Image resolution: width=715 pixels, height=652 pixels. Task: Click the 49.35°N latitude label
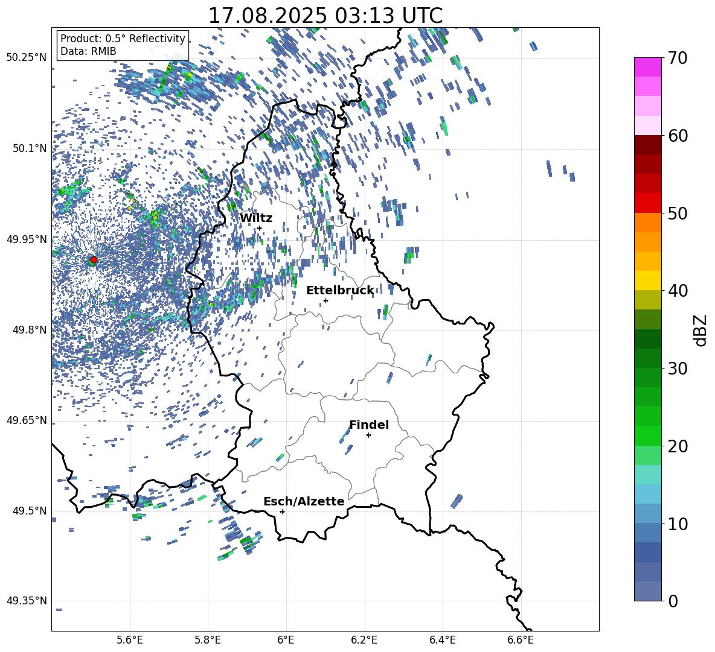27,601
